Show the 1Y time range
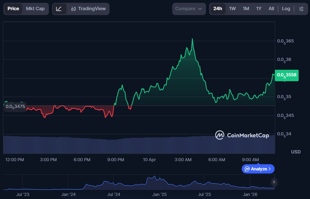310x199 pixels. click(x=259, y=9)
